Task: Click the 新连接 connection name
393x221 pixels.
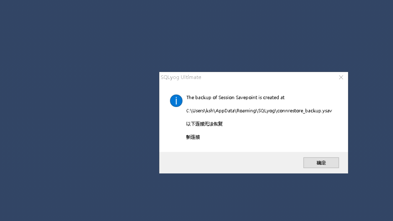Action: (x=193, y=137)
